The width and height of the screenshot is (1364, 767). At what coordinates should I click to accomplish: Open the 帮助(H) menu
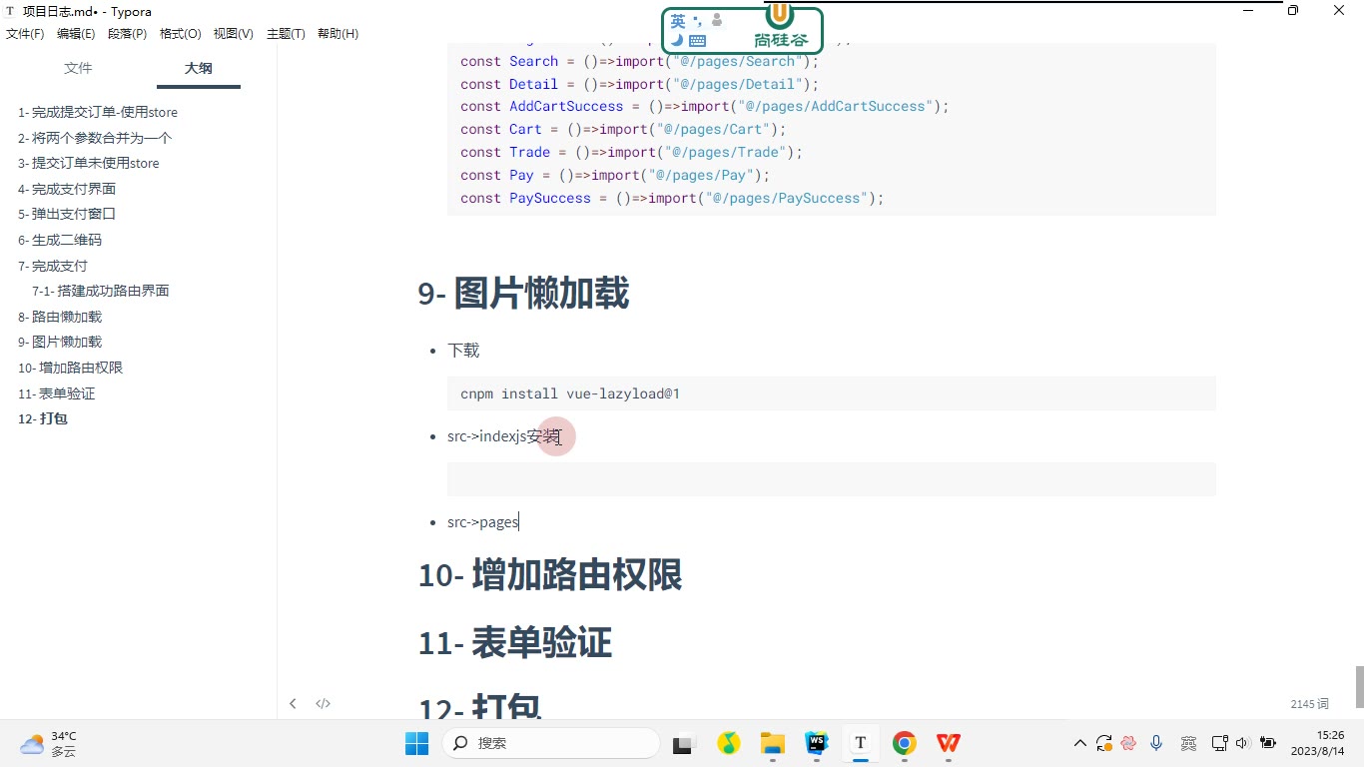(338, 33)
